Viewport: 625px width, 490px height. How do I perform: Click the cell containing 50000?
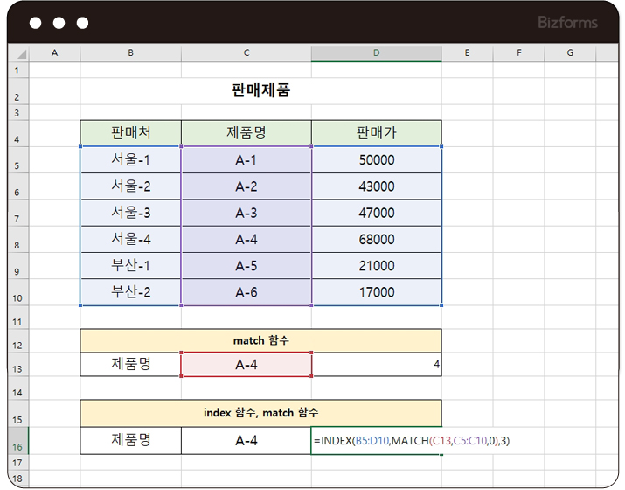[376, 160]
